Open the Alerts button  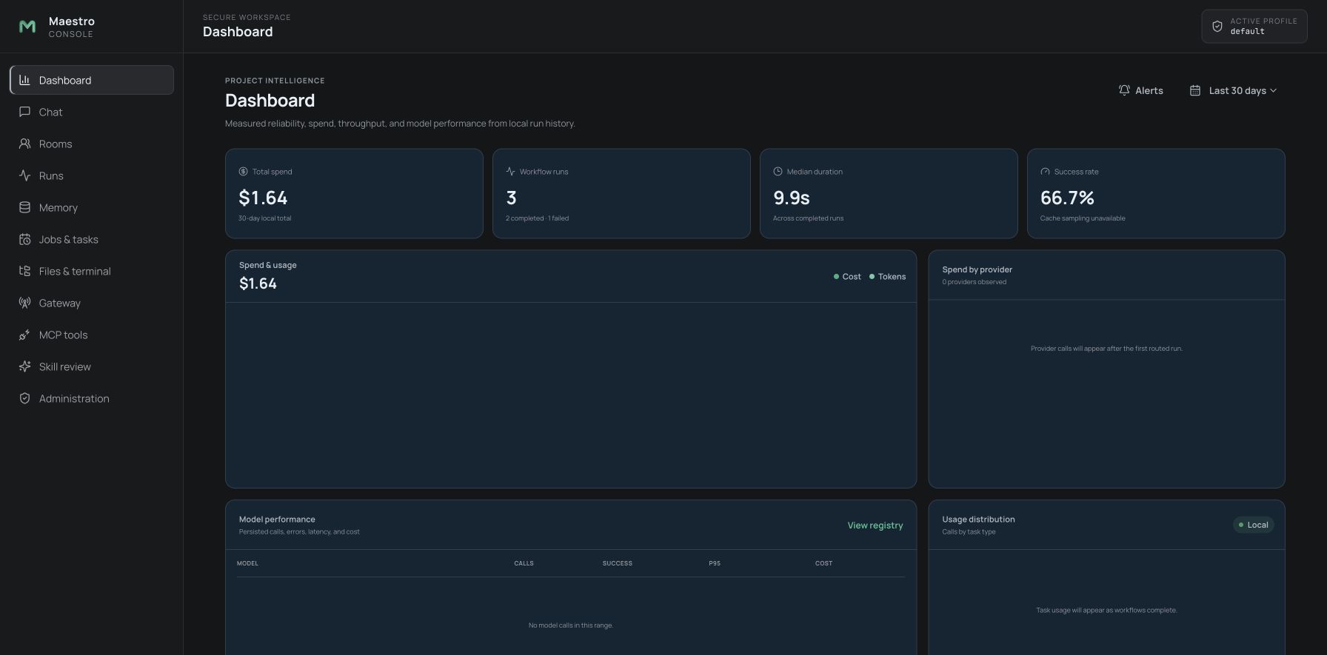[x=1140, y=90]
